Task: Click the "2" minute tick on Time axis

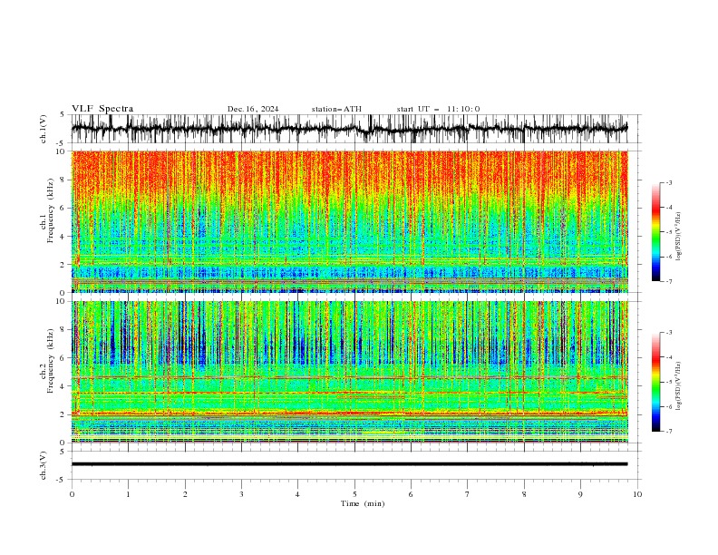Action: coord(185,494)
